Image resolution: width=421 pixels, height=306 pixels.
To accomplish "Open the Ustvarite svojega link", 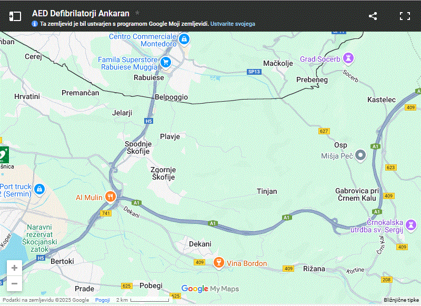I will (233, 24).
